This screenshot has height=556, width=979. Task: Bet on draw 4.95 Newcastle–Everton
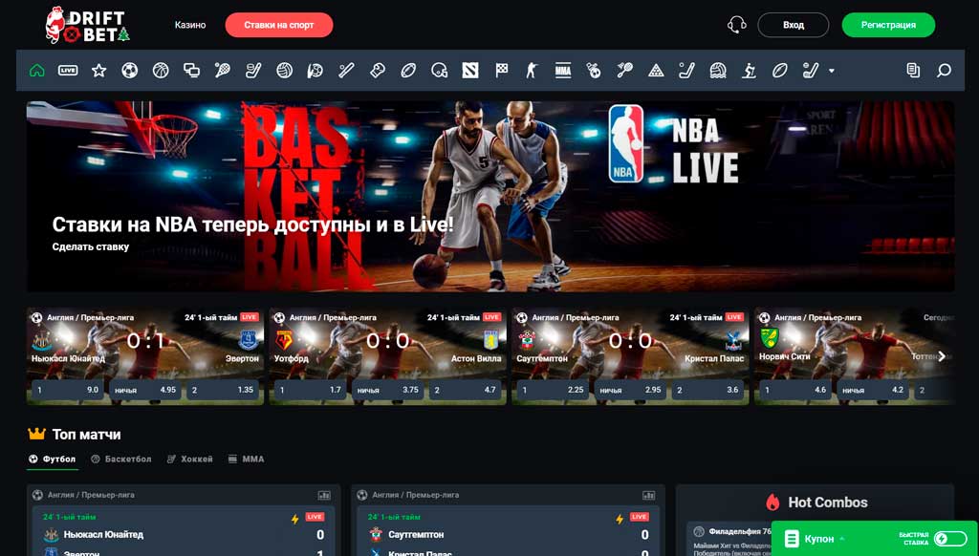[145, 390]
